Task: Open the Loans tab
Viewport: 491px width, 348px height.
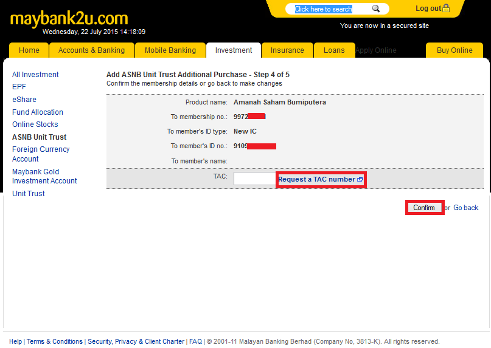Action: pyautogui.click(x=334, y=50)
